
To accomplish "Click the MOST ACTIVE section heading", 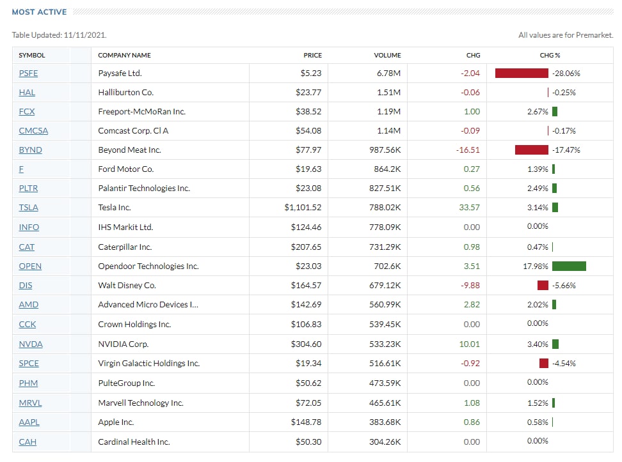I will [39, 12].
